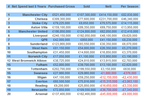
Task: Click Liverpool's per season £9,620,000
Action: click(129, 36)
